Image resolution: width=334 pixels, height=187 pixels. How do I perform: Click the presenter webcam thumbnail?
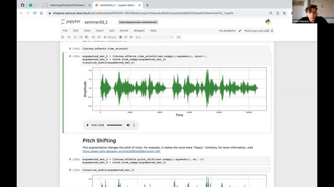(313, 11)
